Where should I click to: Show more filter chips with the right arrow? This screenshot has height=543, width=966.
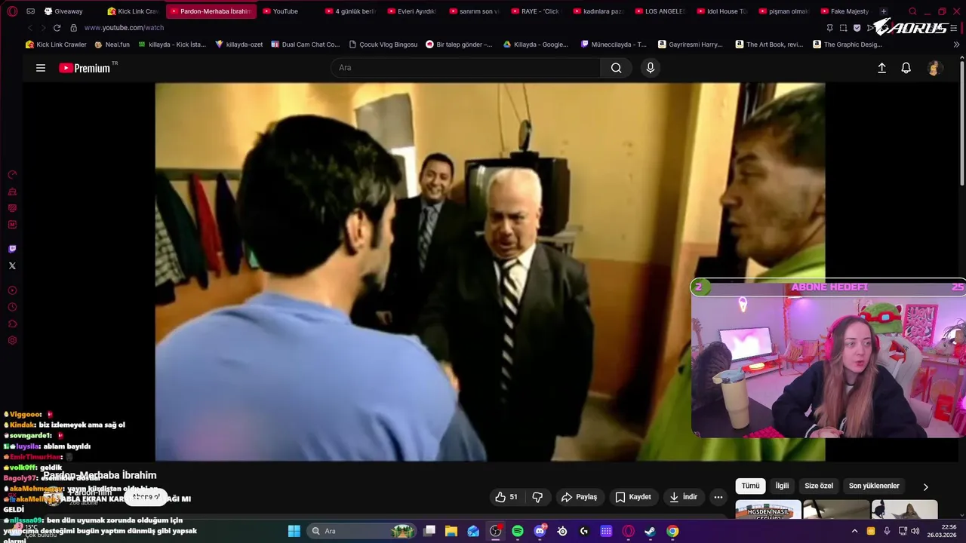[926, 487]
